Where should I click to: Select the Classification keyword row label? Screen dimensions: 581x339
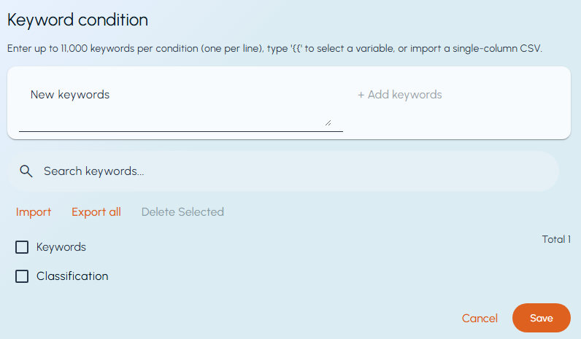(x=72, y=276)
